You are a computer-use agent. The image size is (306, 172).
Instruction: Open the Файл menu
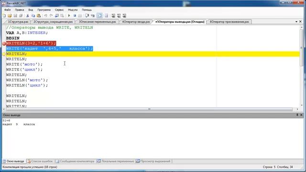click(8, 10)
